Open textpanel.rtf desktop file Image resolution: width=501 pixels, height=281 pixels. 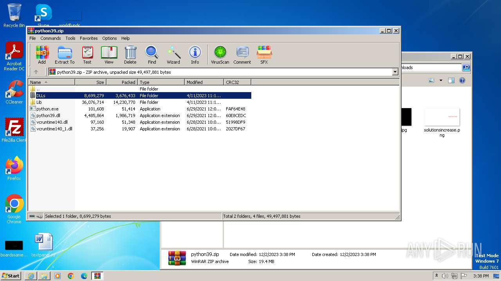pyautogui.click(x=43, y=245)
